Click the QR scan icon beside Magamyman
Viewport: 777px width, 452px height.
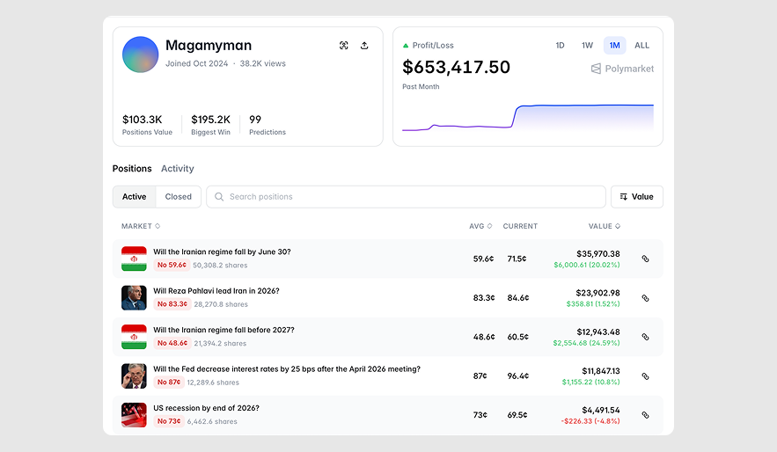pyautogui.click(x=344, y=46)
